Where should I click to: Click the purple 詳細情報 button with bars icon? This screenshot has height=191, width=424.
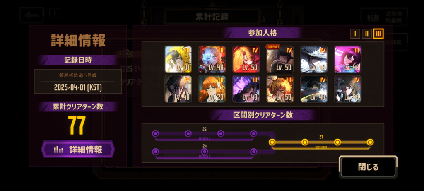click(78, 149)
